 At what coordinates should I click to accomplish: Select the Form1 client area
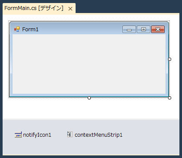pos(89,64)
